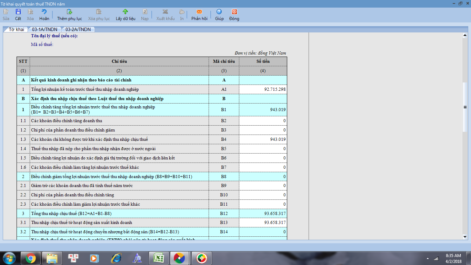Click the A1 amount field 92.715.298

pos(263,89)
